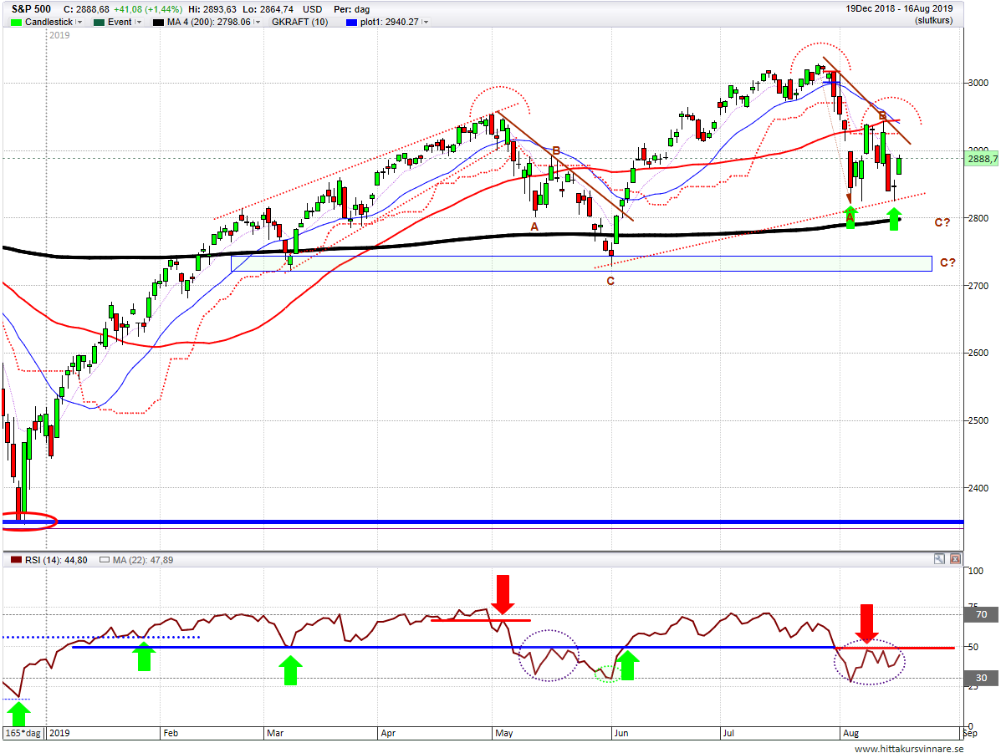Click the Mar label on time axis
This screenshot has height=753, width=1001.
click(275, 733)
